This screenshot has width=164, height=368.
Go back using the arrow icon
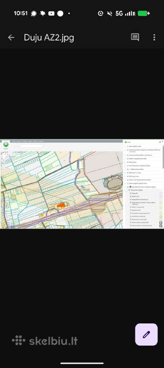tap(11, 37)
